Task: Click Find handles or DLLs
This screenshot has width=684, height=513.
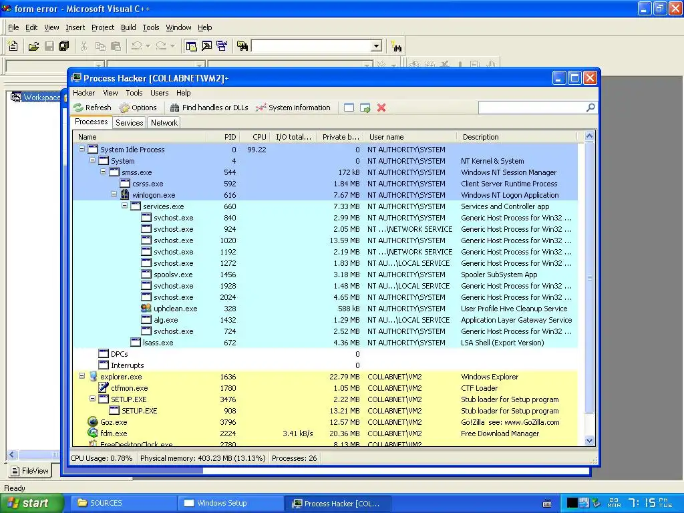Action: [209, 108]
